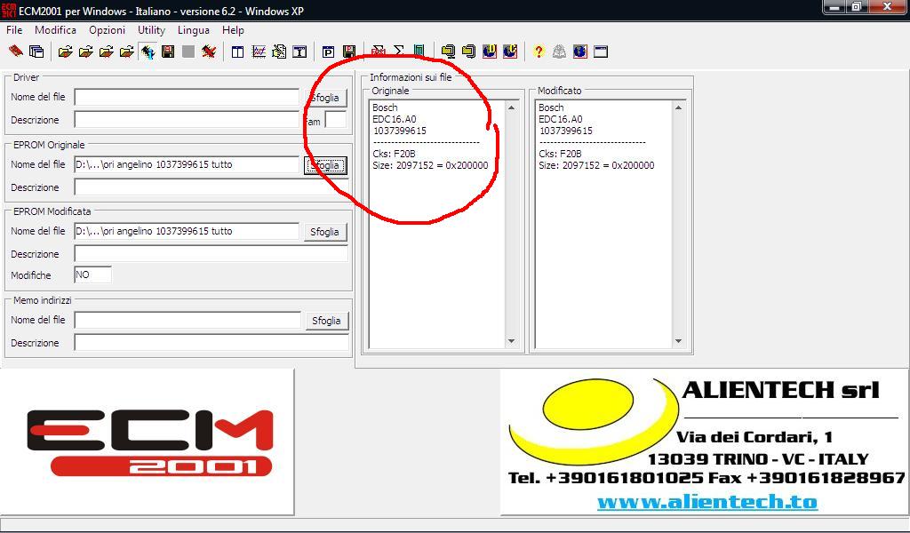Image resolution: width=910 pixels, height=533 pixels.
Task: Click the rightmost of the four open-folder icons
Action: tap(126, 52)
